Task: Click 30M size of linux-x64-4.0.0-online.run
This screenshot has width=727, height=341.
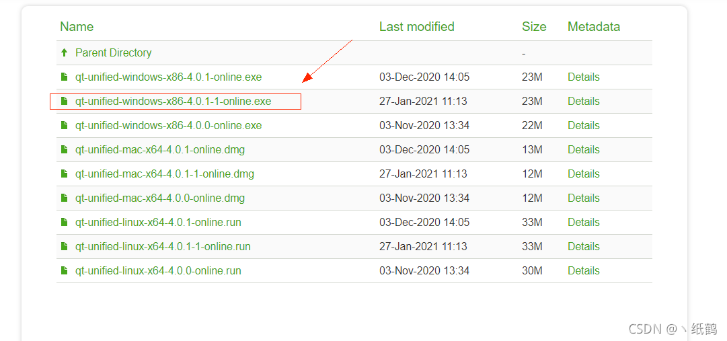Action: pos(532,270)
